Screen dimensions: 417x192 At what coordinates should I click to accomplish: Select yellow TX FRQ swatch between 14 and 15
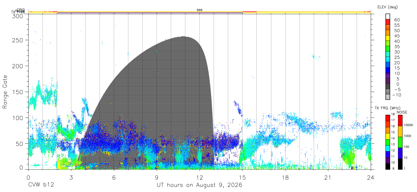click(x=388, y=136)
